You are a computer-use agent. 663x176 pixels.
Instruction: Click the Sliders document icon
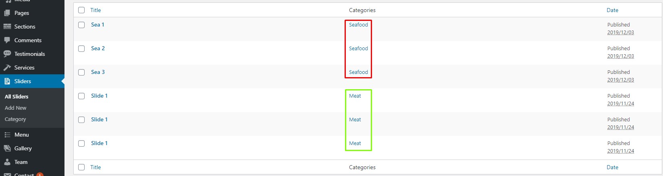pyautogui.click(x=7, y=81)
